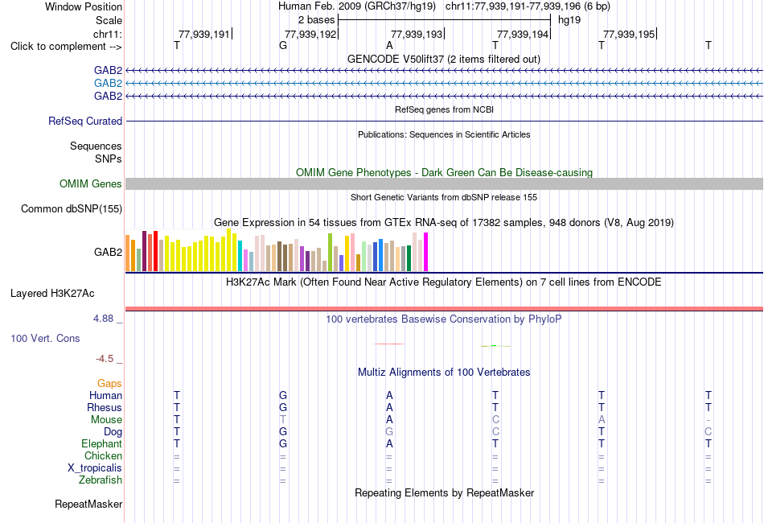
Task: Click "Click to complement -->" to complement bases
Action: 66,47
